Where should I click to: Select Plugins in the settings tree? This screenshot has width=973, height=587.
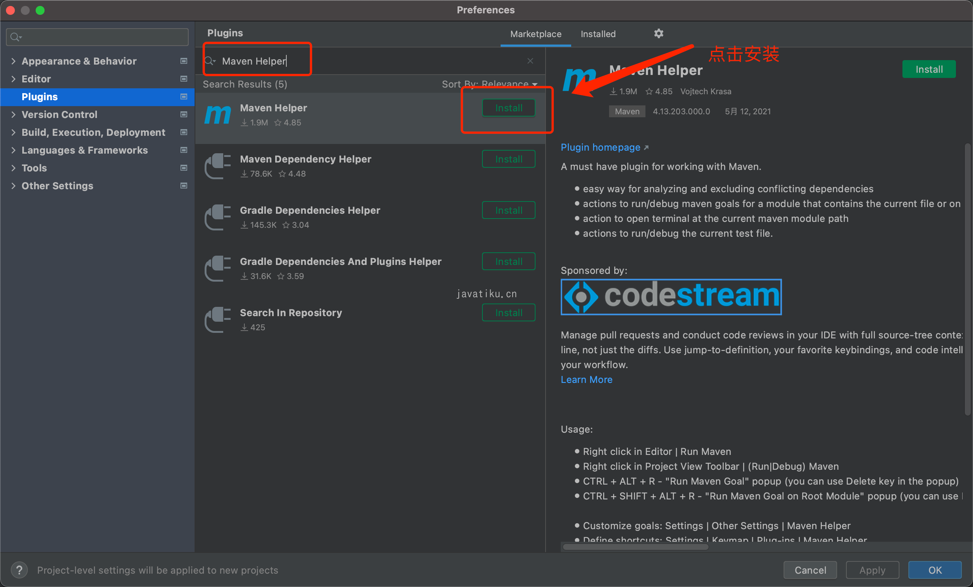(97, 96)
